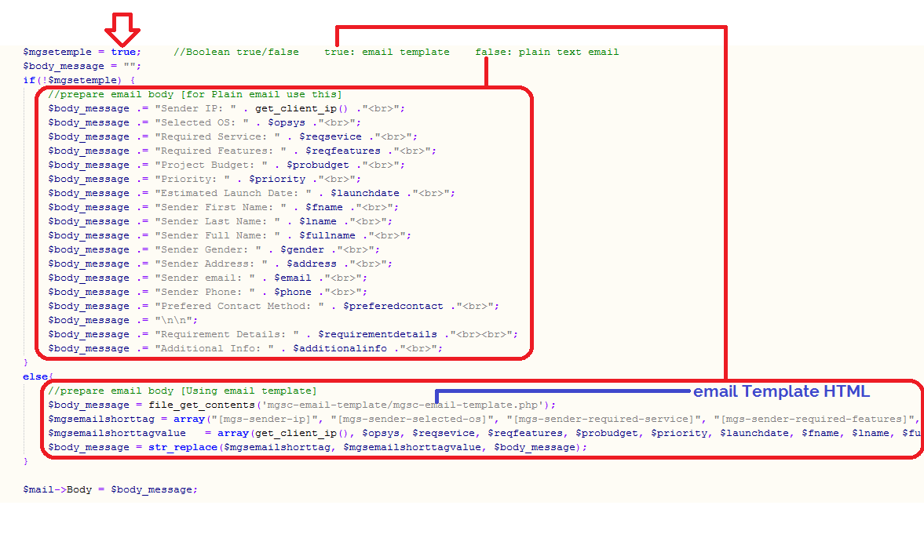Click the $fullname variable
The width and height of the screenshot is (924, 538).
tap(326, 235)
